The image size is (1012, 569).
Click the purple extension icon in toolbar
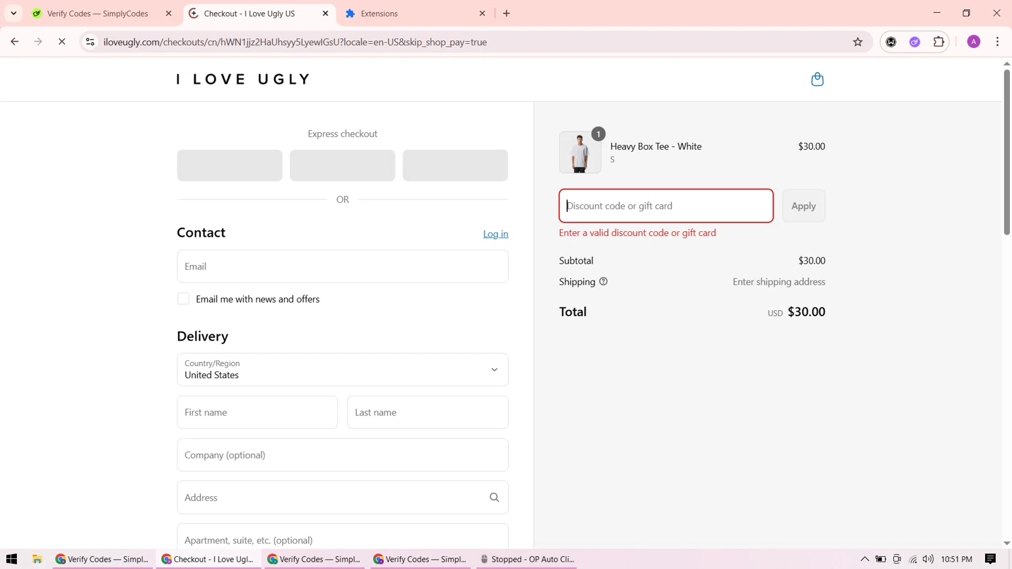pyautogui.click(x=915, y=42)
